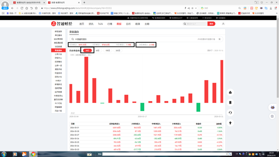Open the 路演 navigation item

tap(137, 24)
